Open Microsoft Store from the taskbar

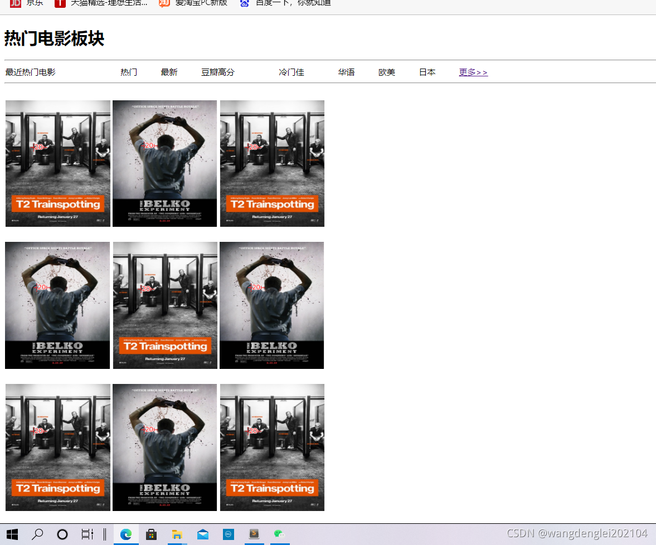click(x=152, y=534)
